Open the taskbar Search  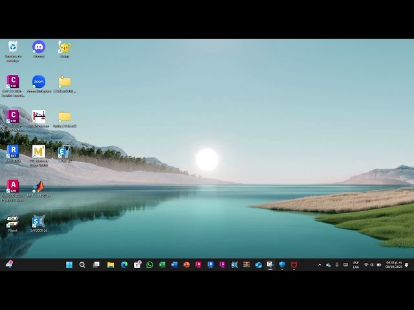82,265
